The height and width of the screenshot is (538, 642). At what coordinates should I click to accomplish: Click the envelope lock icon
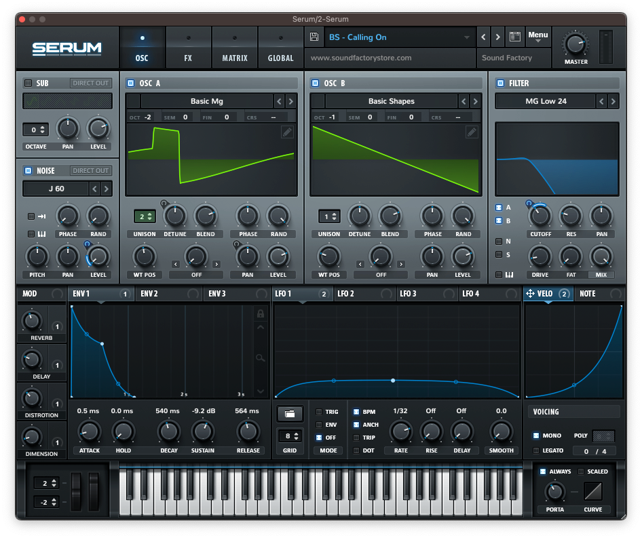(x=260, y=313)
